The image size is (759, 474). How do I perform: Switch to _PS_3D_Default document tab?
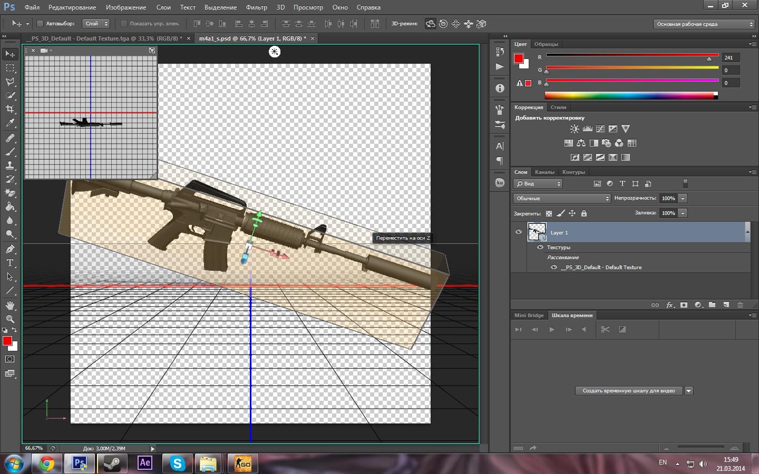(x=107, y=38)
